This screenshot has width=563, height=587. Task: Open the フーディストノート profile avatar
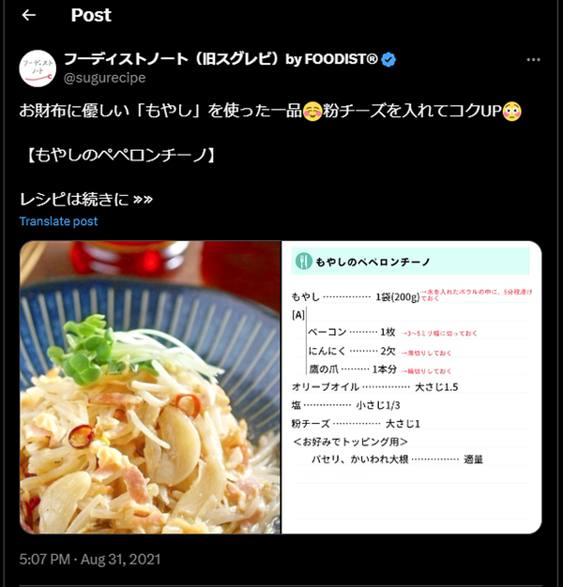pyautogui.click(x=38, y=68)
